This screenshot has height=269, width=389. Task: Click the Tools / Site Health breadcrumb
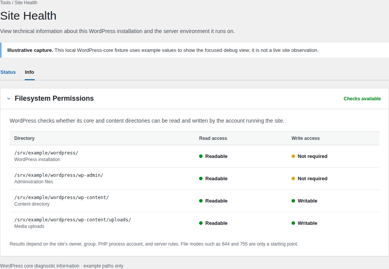[18, 2]
